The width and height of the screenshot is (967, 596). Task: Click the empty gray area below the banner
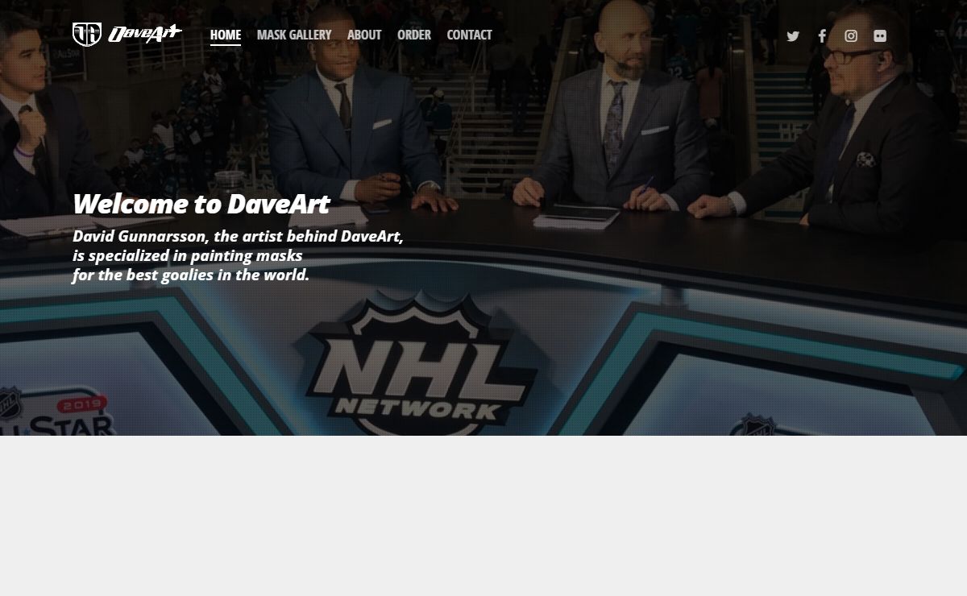point(483,515)
